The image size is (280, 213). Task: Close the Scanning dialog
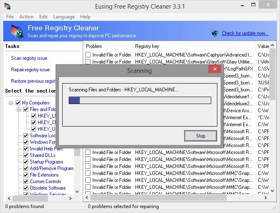tap(215, 69)
